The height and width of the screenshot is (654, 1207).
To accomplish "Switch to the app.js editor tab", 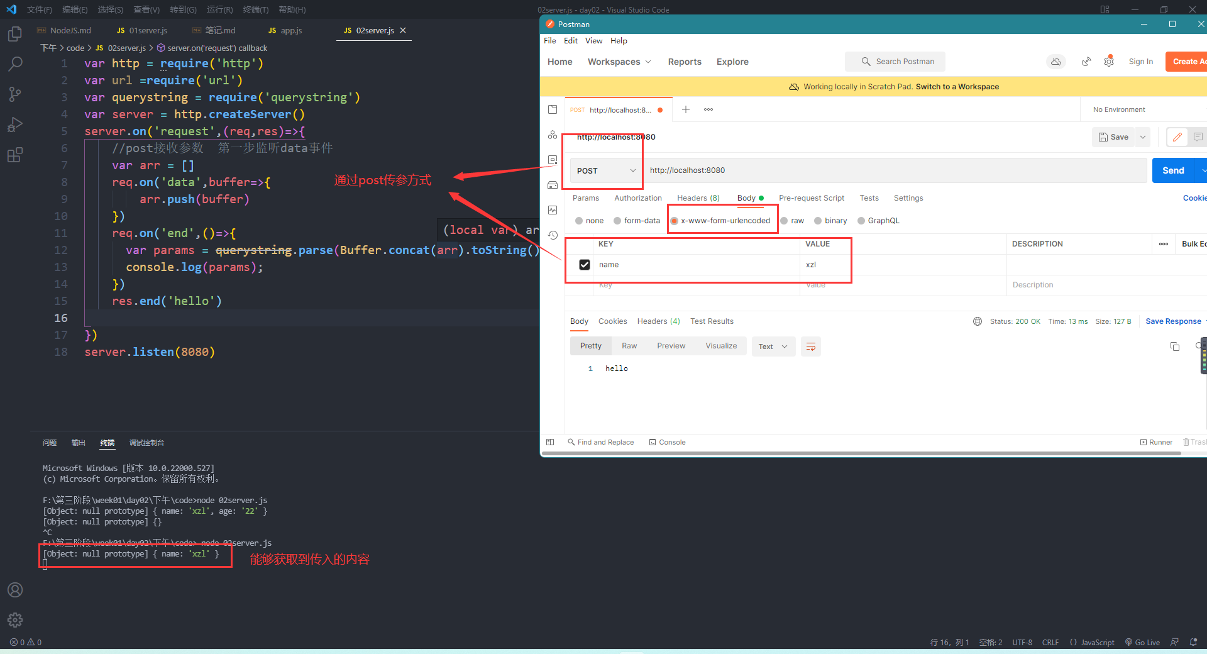I will click(x=285, y=30).
